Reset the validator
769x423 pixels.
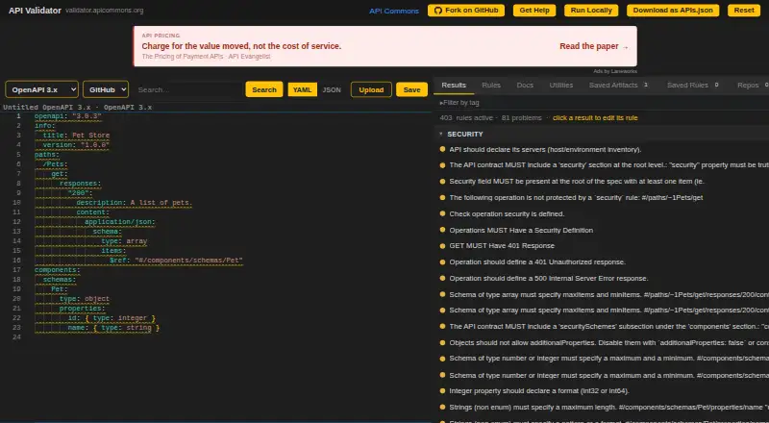point(744,11)
